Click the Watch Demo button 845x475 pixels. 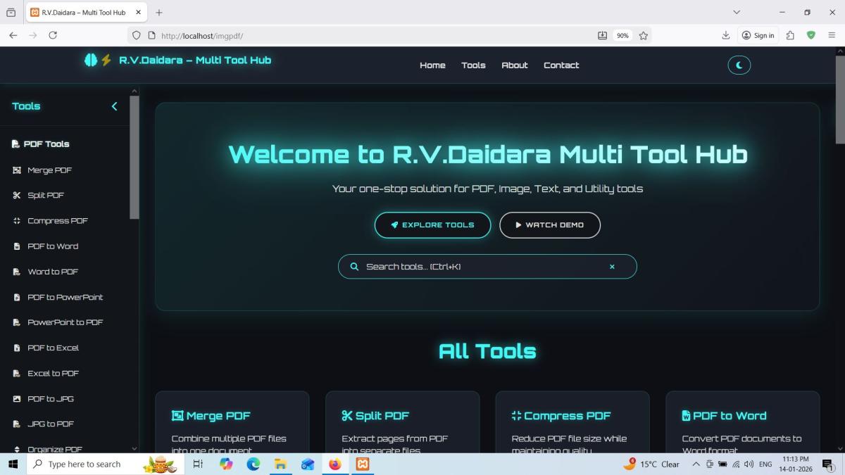(549, 225)
